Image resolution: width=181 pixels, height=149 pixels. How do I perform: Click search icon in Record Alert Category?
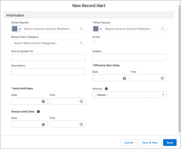point(81,43)
